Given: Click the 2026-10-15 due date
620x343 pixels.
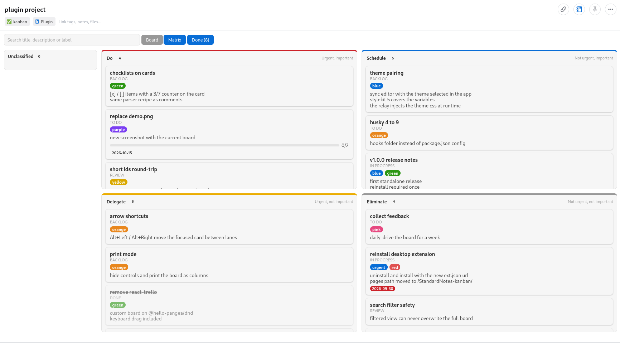Looking at the screenshot, I should (122, 153).
